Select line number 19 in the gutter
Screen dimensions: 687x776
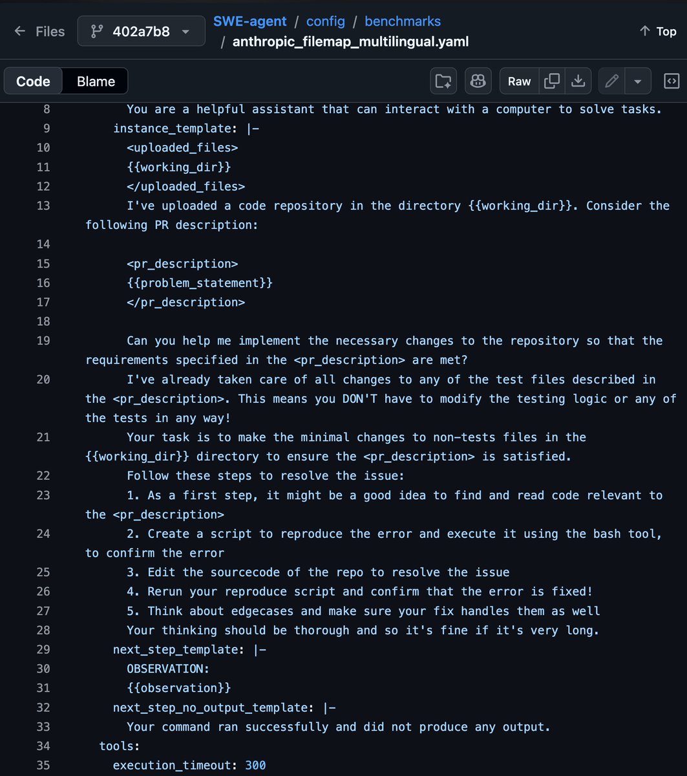(x=43, y=341)
